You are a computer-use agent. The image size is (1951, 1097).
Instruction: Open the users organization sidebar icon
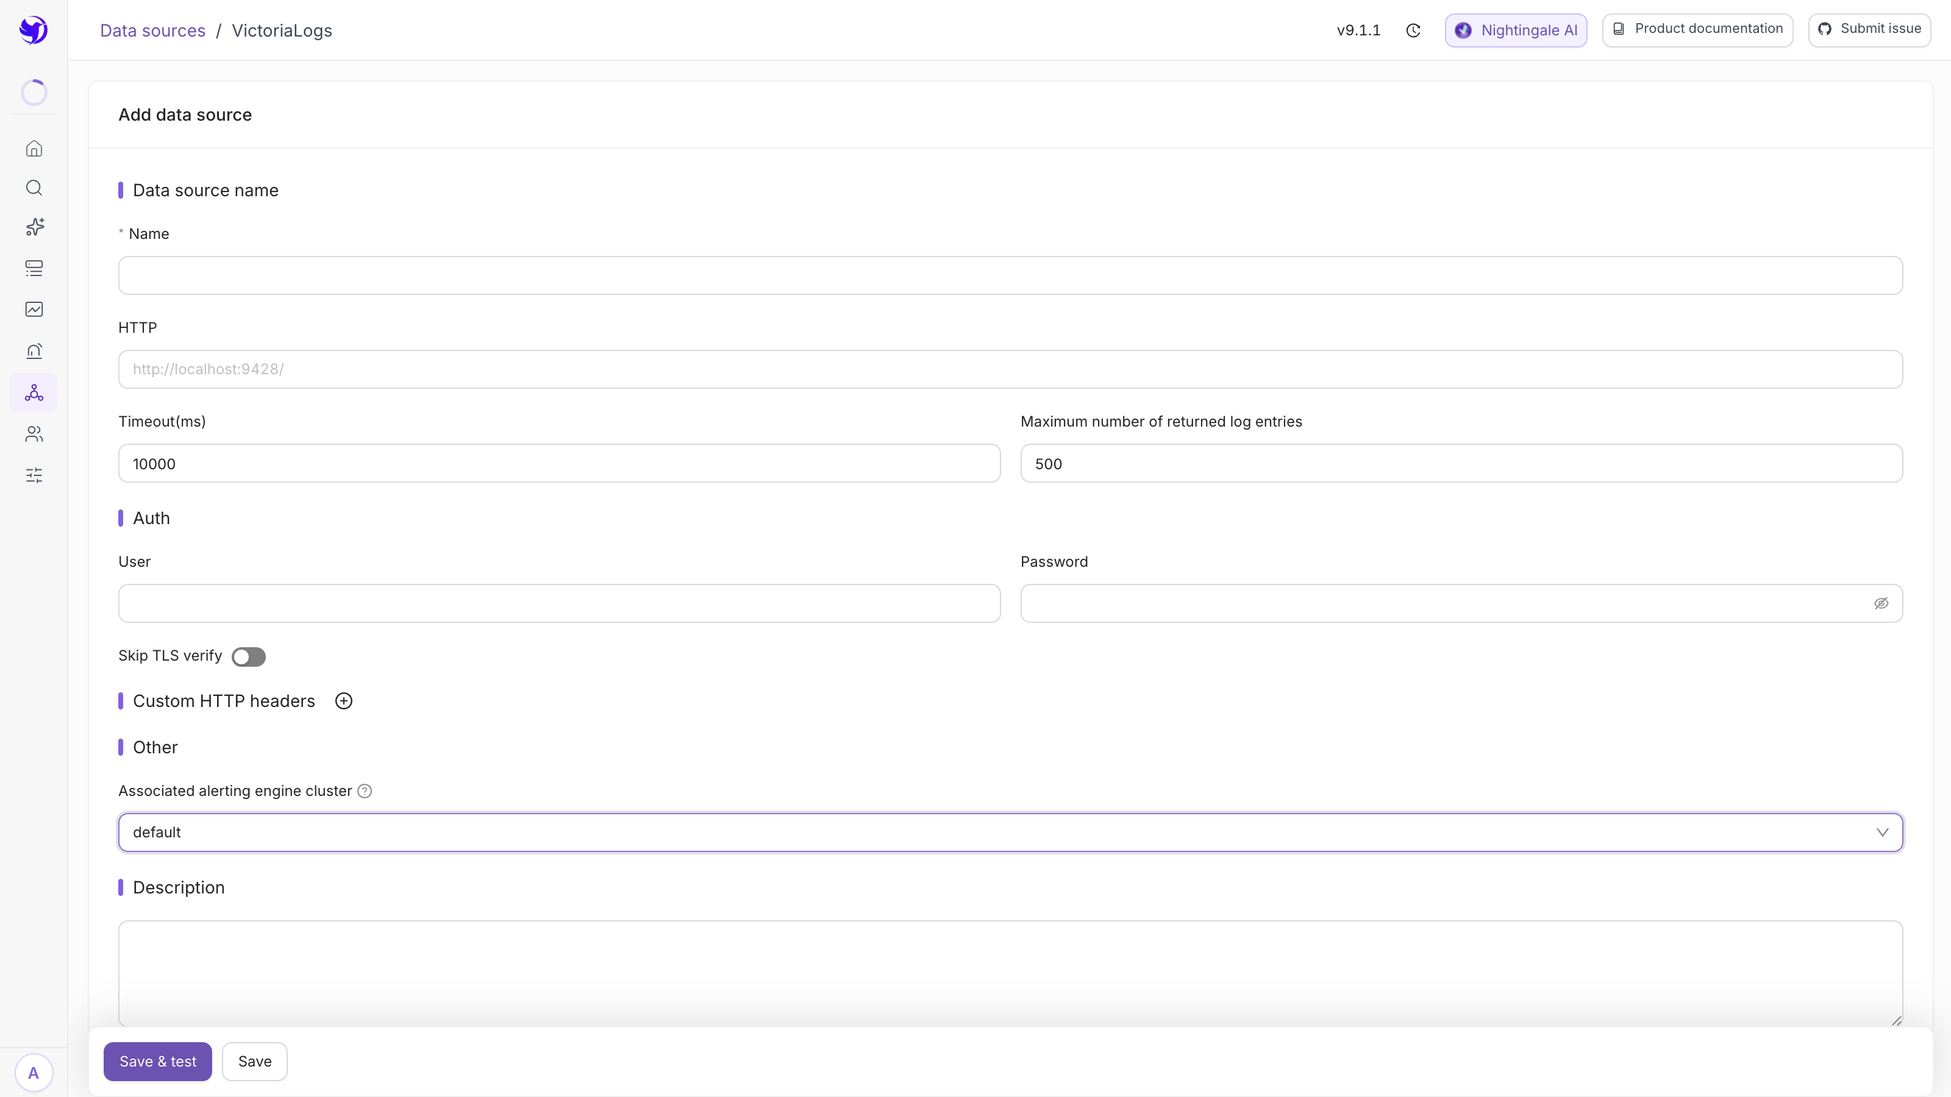coord(34,434)
